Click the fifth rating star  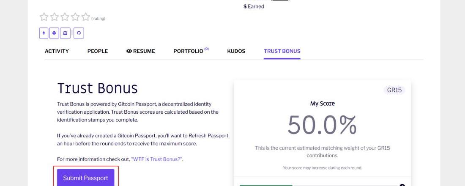86,17
